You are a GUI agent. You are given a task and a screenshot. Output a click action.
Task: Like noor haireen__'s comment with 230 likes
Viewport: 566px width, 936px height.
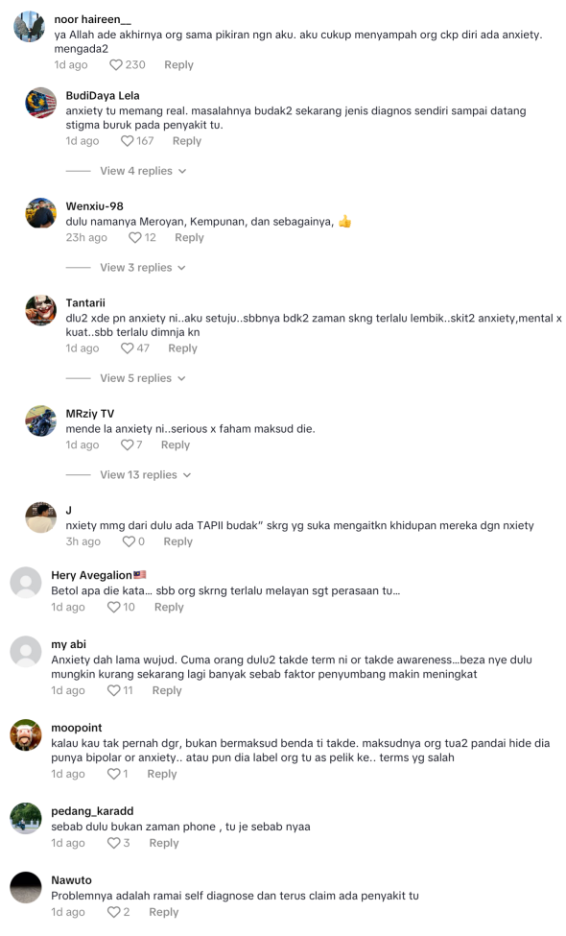(116, 64)
